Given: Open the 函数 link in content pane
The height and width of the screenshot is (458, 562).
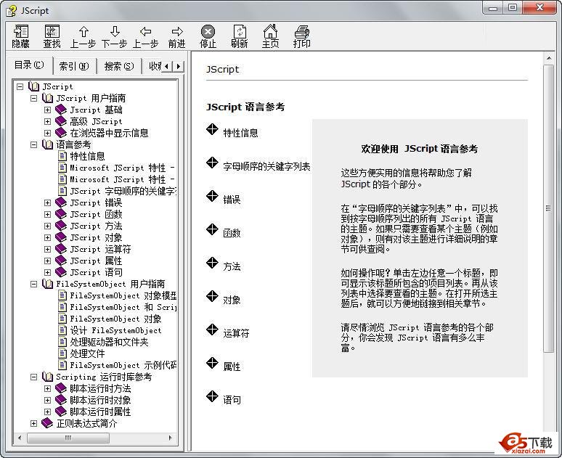Looking at the screenshot, I should coord(232,233).
